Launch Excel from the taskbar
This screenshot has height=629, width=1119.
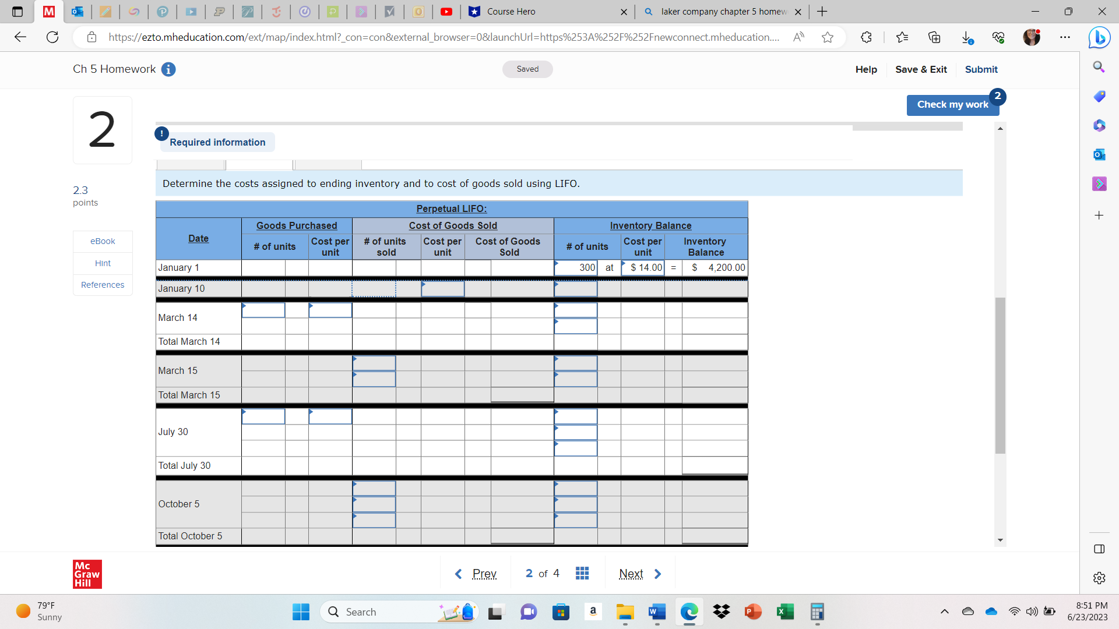785,612
